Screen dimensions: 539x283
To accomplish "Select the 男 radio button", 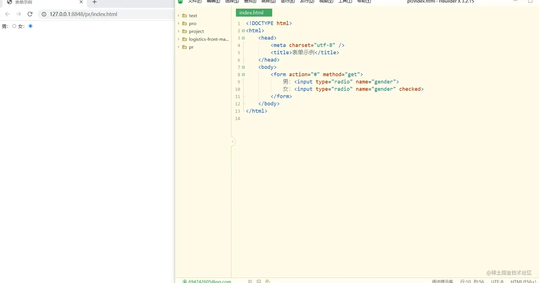I will (14, 26).
